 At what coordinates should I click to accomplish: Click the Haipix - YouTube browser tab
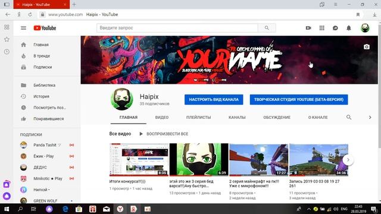point(42,4)
